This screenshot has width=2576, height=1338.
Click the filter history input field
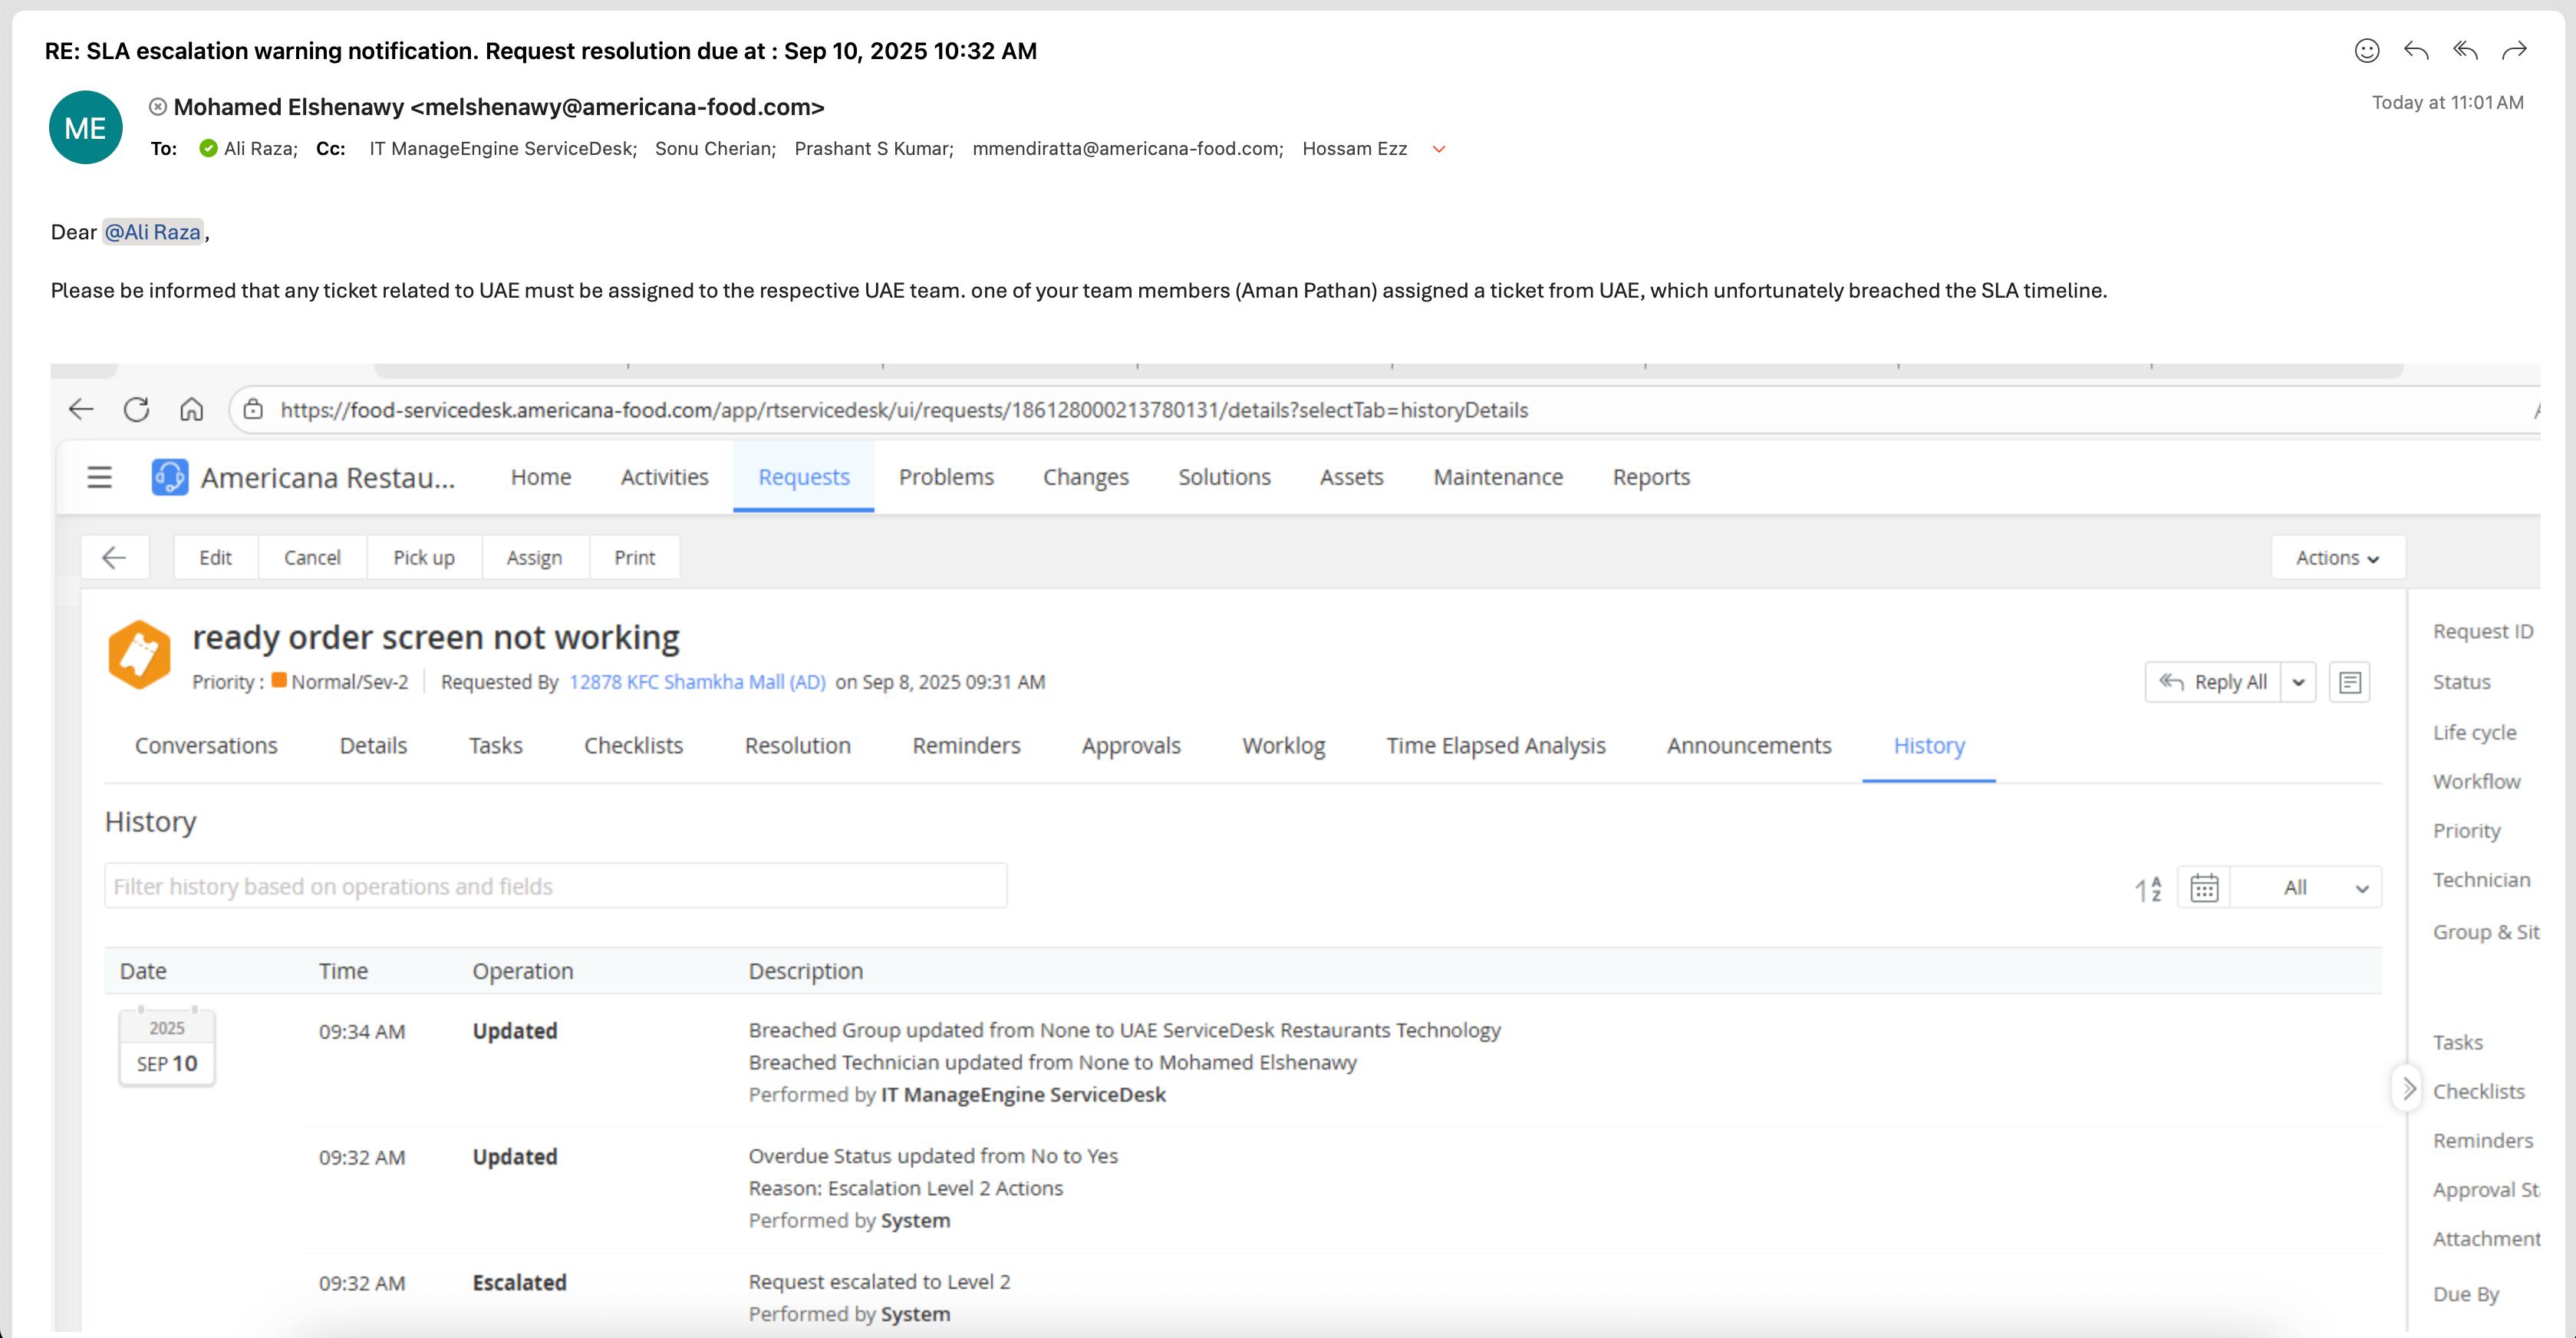coord(555,886)
